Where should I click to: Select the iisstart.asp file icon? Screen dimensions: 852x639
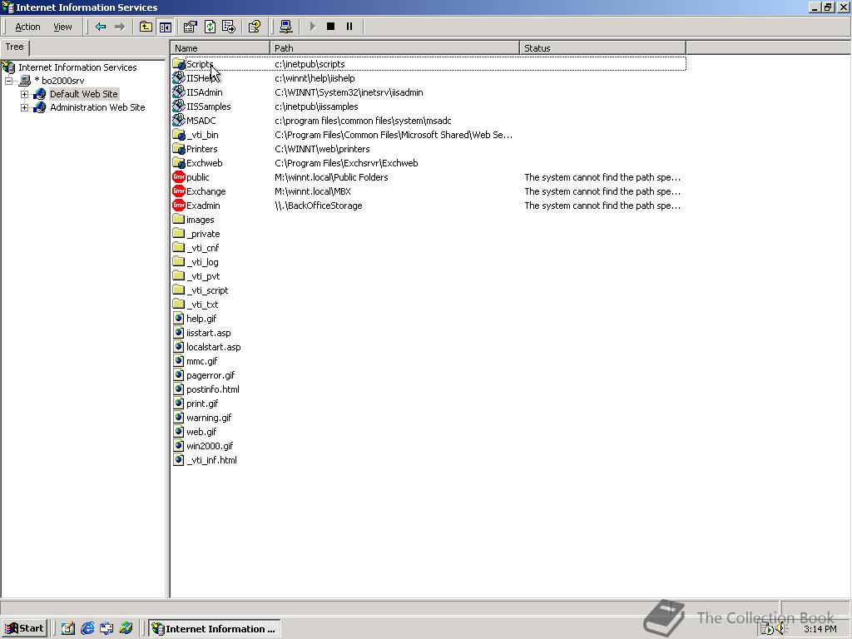179,333
